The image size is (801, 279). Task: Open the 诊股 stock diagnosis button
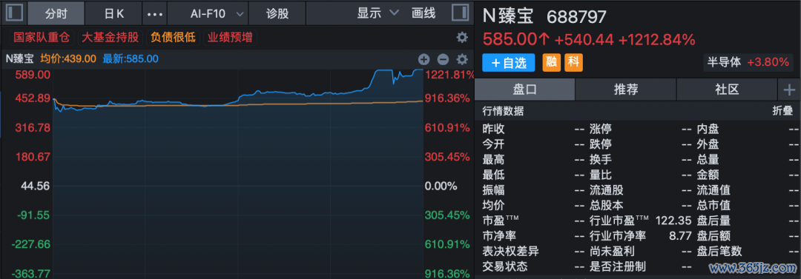click(277, 14)
